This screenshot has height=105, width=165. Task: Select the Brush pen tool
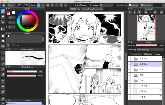click(x=3, y=11)
